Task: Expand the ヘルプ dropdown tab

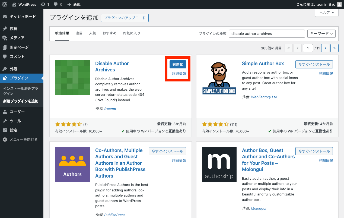Action: point(327,12)
